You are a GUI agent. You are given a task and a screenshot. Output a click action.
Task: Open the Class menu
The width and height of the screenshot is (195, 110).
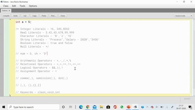[6, 6]
